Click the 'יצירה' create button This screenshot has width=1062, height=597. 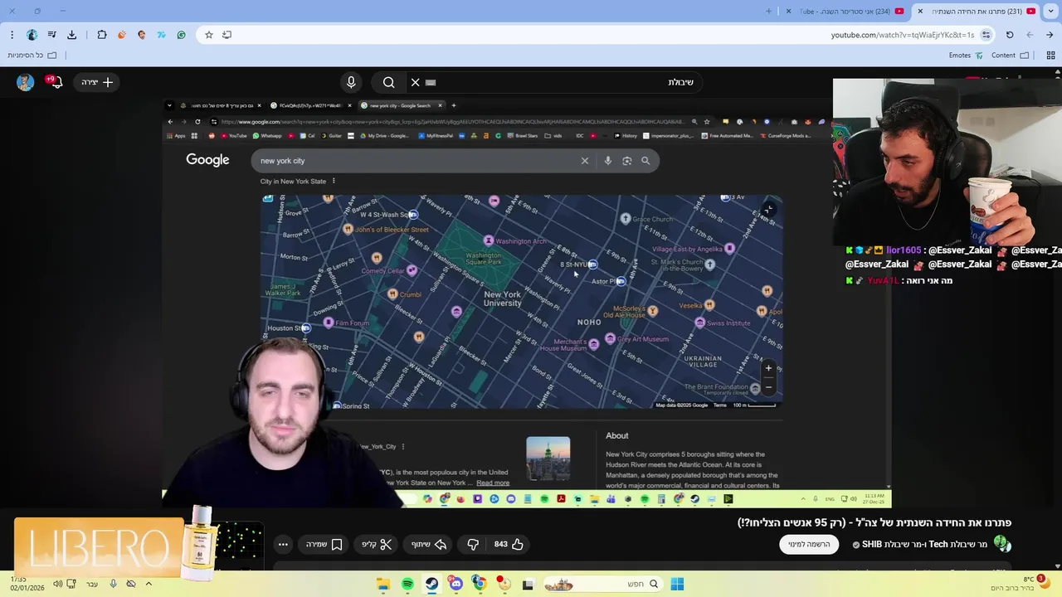pyautogui.click(x=96, y=82)
